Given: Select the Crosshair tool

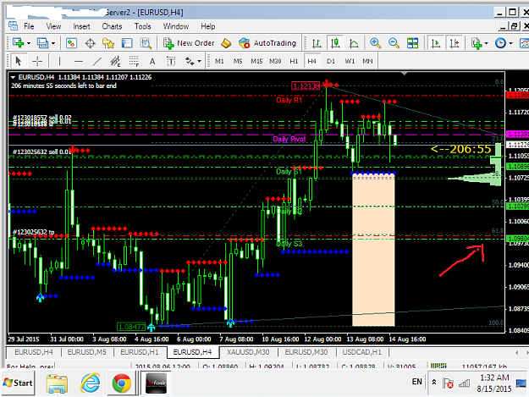Looking at the screenshot, I should (x=37, y=61).
